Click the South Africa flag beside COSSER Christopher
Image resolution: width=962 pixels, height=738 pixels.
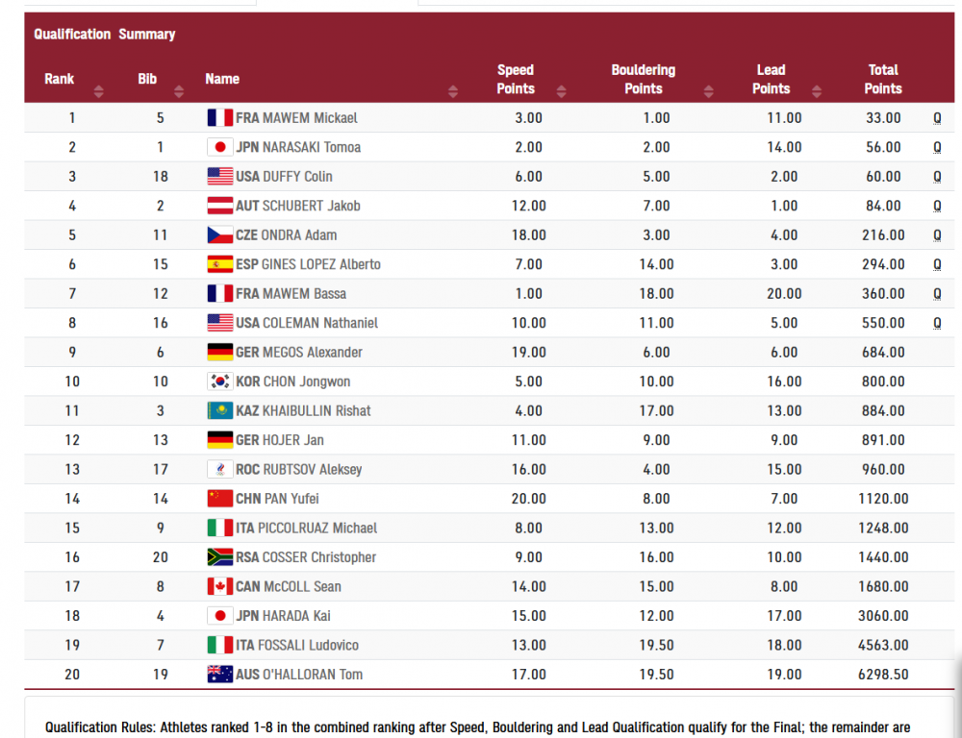[x=219, y=557]
